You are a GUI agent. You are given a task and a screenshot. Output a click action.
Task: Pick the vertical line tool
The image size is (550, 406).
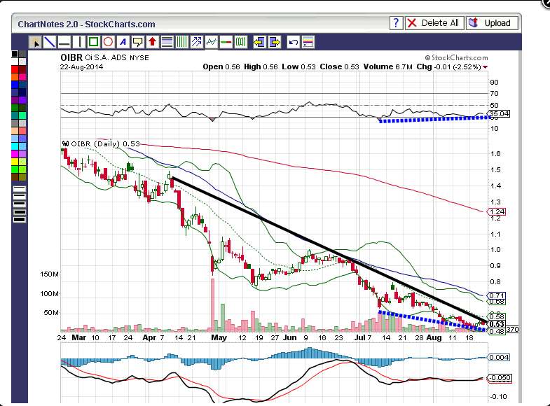79,42
